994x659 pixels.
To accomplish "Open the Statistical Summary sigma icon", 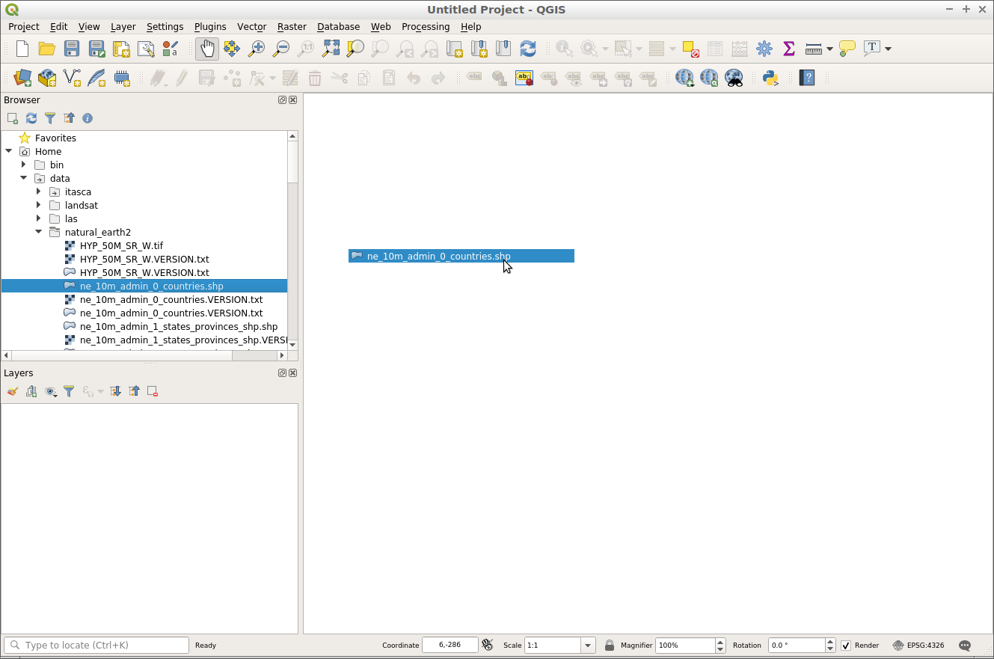I will [x=788, y=49].
